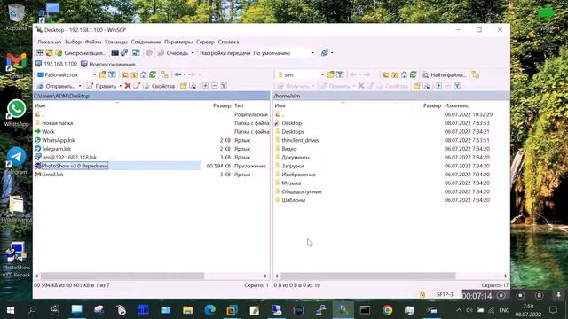Open the Файлы menu

(x=92, y=42)
